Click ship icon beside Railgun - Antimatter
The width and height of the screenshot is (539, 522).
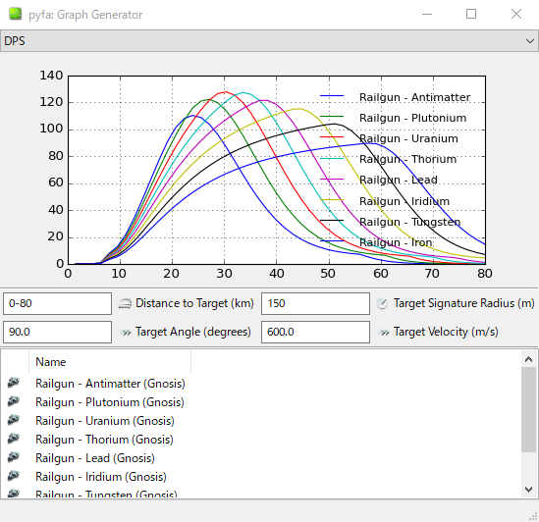pos(14,383)
